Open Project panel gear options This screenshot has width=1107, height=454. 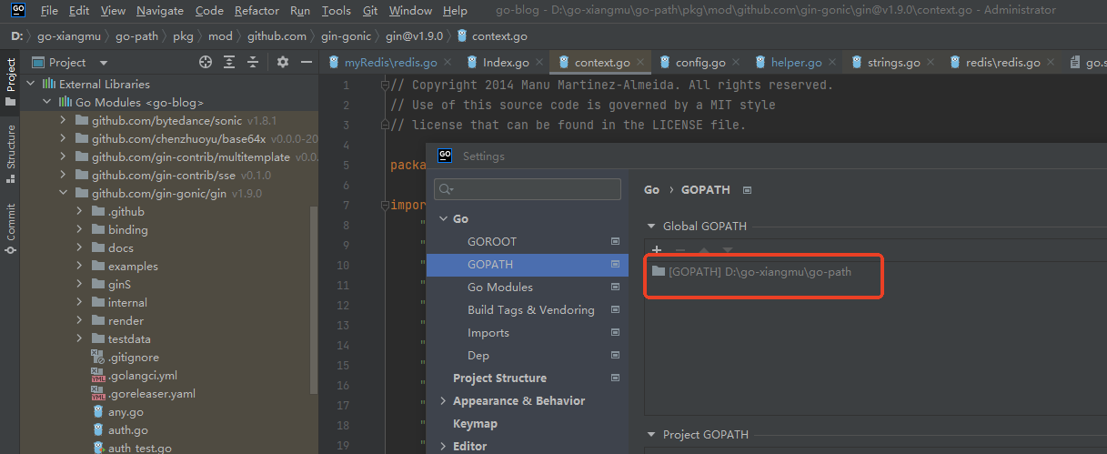(283, 62)
